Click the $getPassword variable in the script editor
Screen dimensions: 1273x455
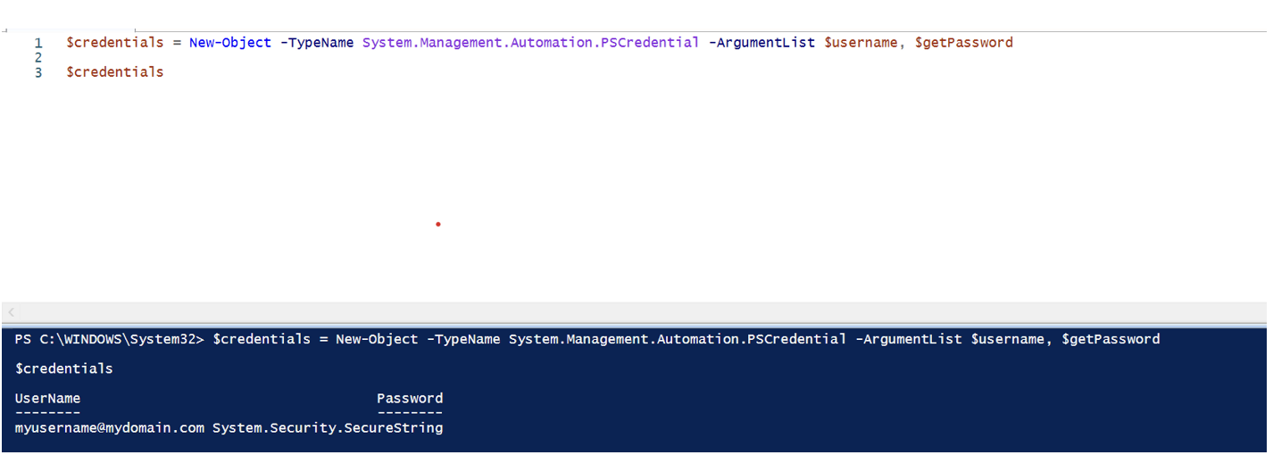(x=964, y=43)
